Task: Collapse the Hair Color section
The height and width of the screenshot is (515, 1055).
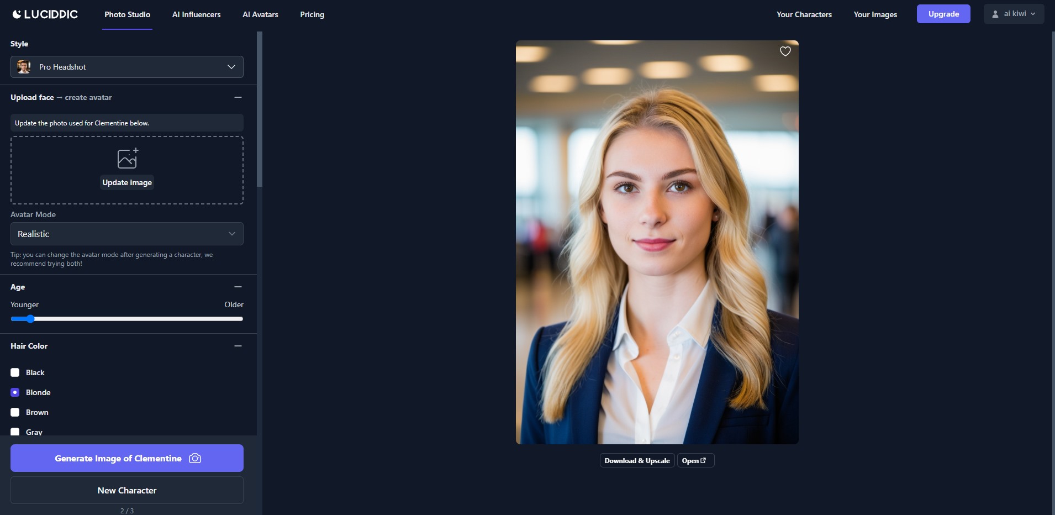Action: pos(238,346)
